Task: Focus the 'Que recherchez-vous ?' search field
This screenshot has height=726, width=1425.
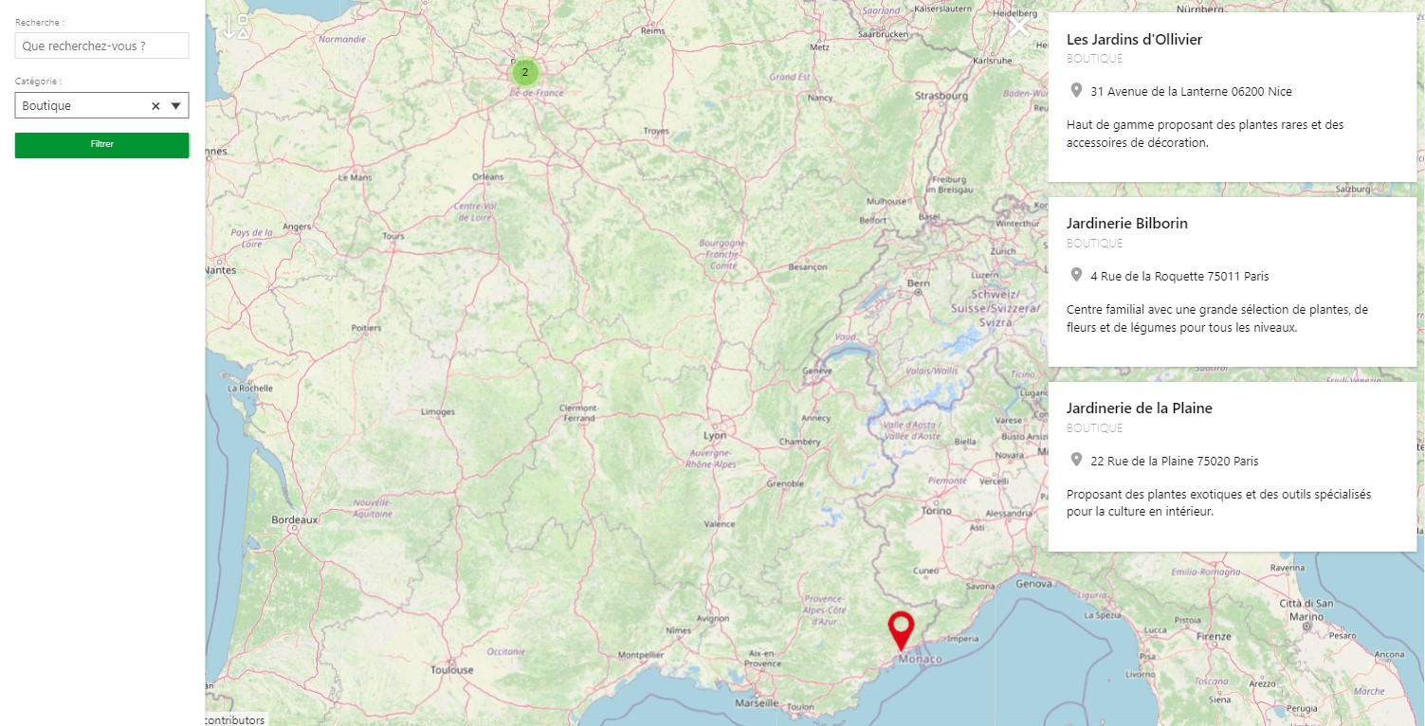Action: [x=101, y=45]
